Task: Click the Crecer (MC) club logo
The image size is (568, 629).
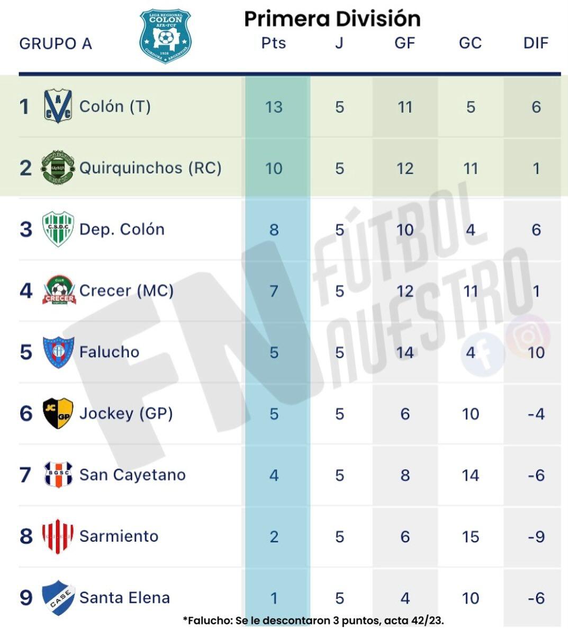Action: point(59,290)
